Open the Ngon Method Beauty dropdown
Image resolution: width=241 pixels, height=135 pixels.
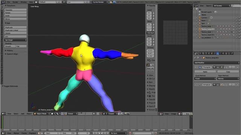coord(228,78)
